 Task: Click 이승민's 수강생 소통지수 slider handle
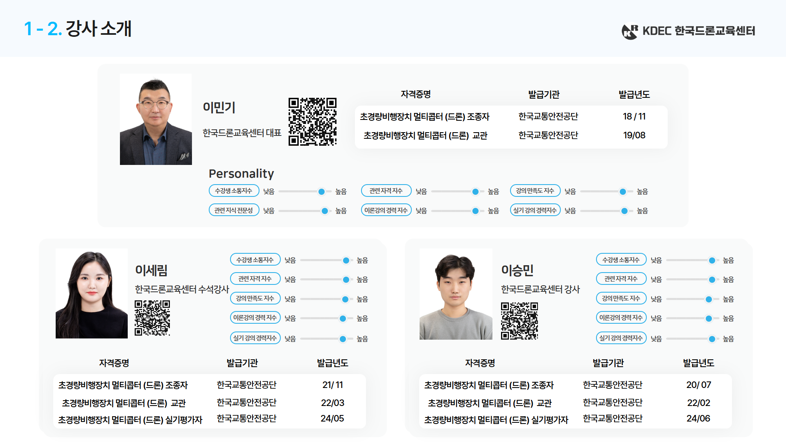point(712,260)
